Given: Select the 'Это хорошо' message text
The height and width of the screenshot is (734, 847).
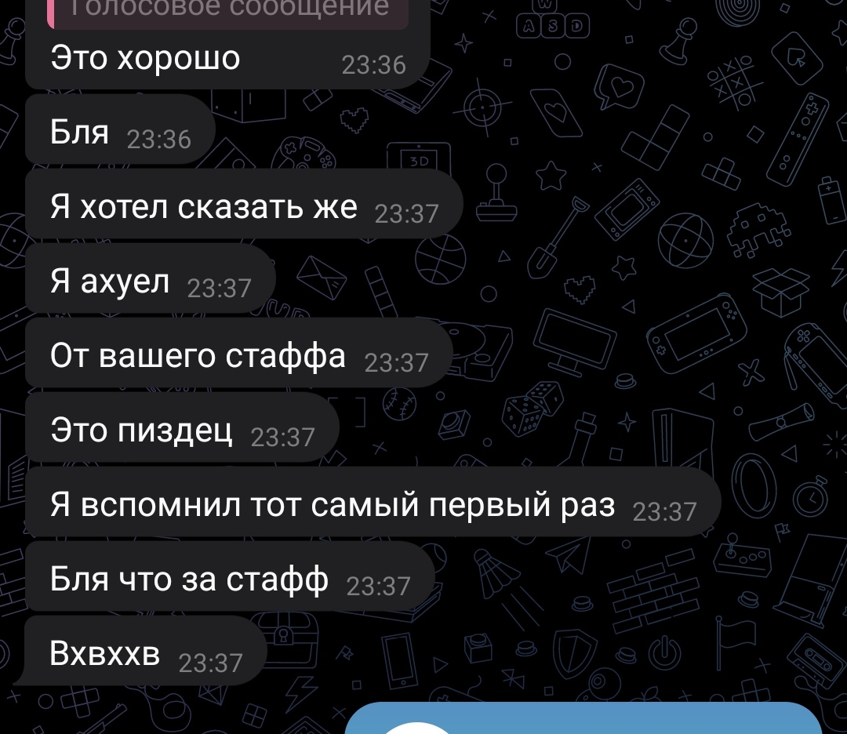Looking at the screenshot, I should click(x=145, y=58).
